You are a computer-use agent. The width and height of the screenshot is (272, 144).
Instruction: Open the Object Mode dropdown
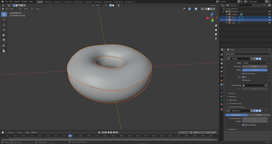(9, 9)
